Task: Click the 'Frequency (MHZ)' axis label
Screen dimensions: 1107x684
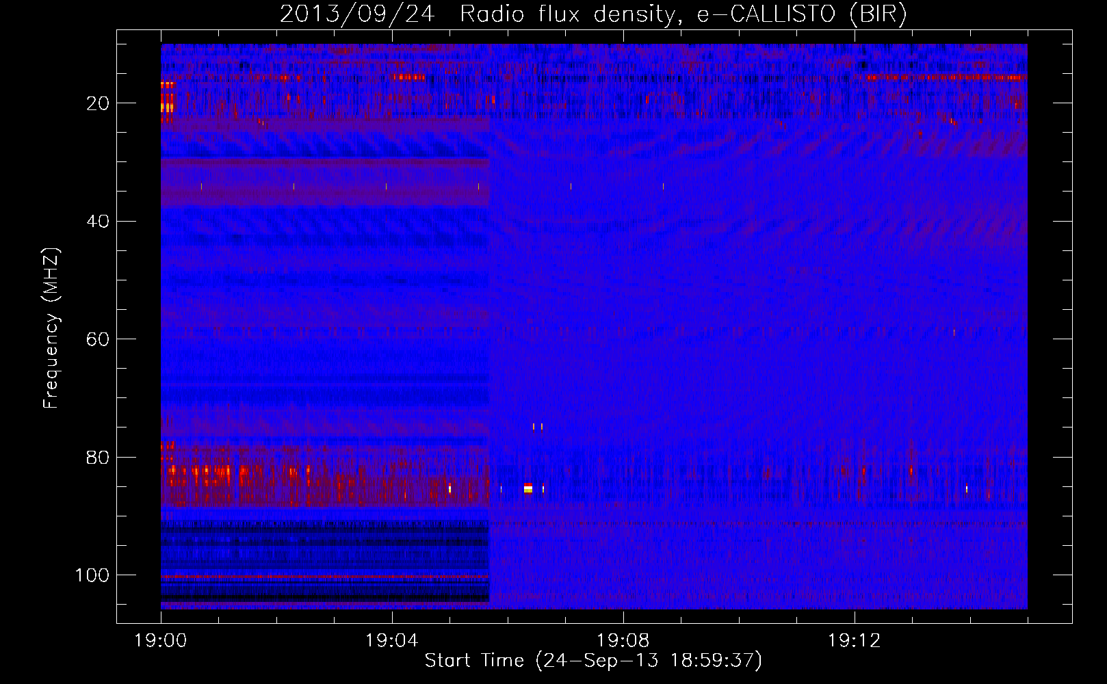Action: pyautogui.click(x=51, y=328)
